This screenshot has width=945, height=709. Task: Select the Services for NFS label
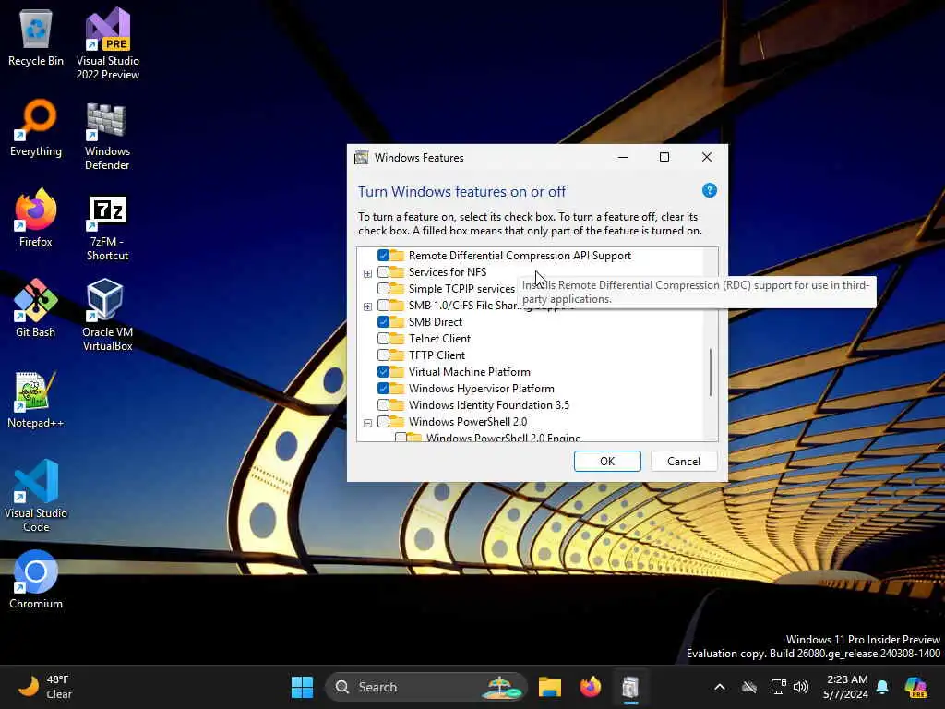tap(448, 272)
